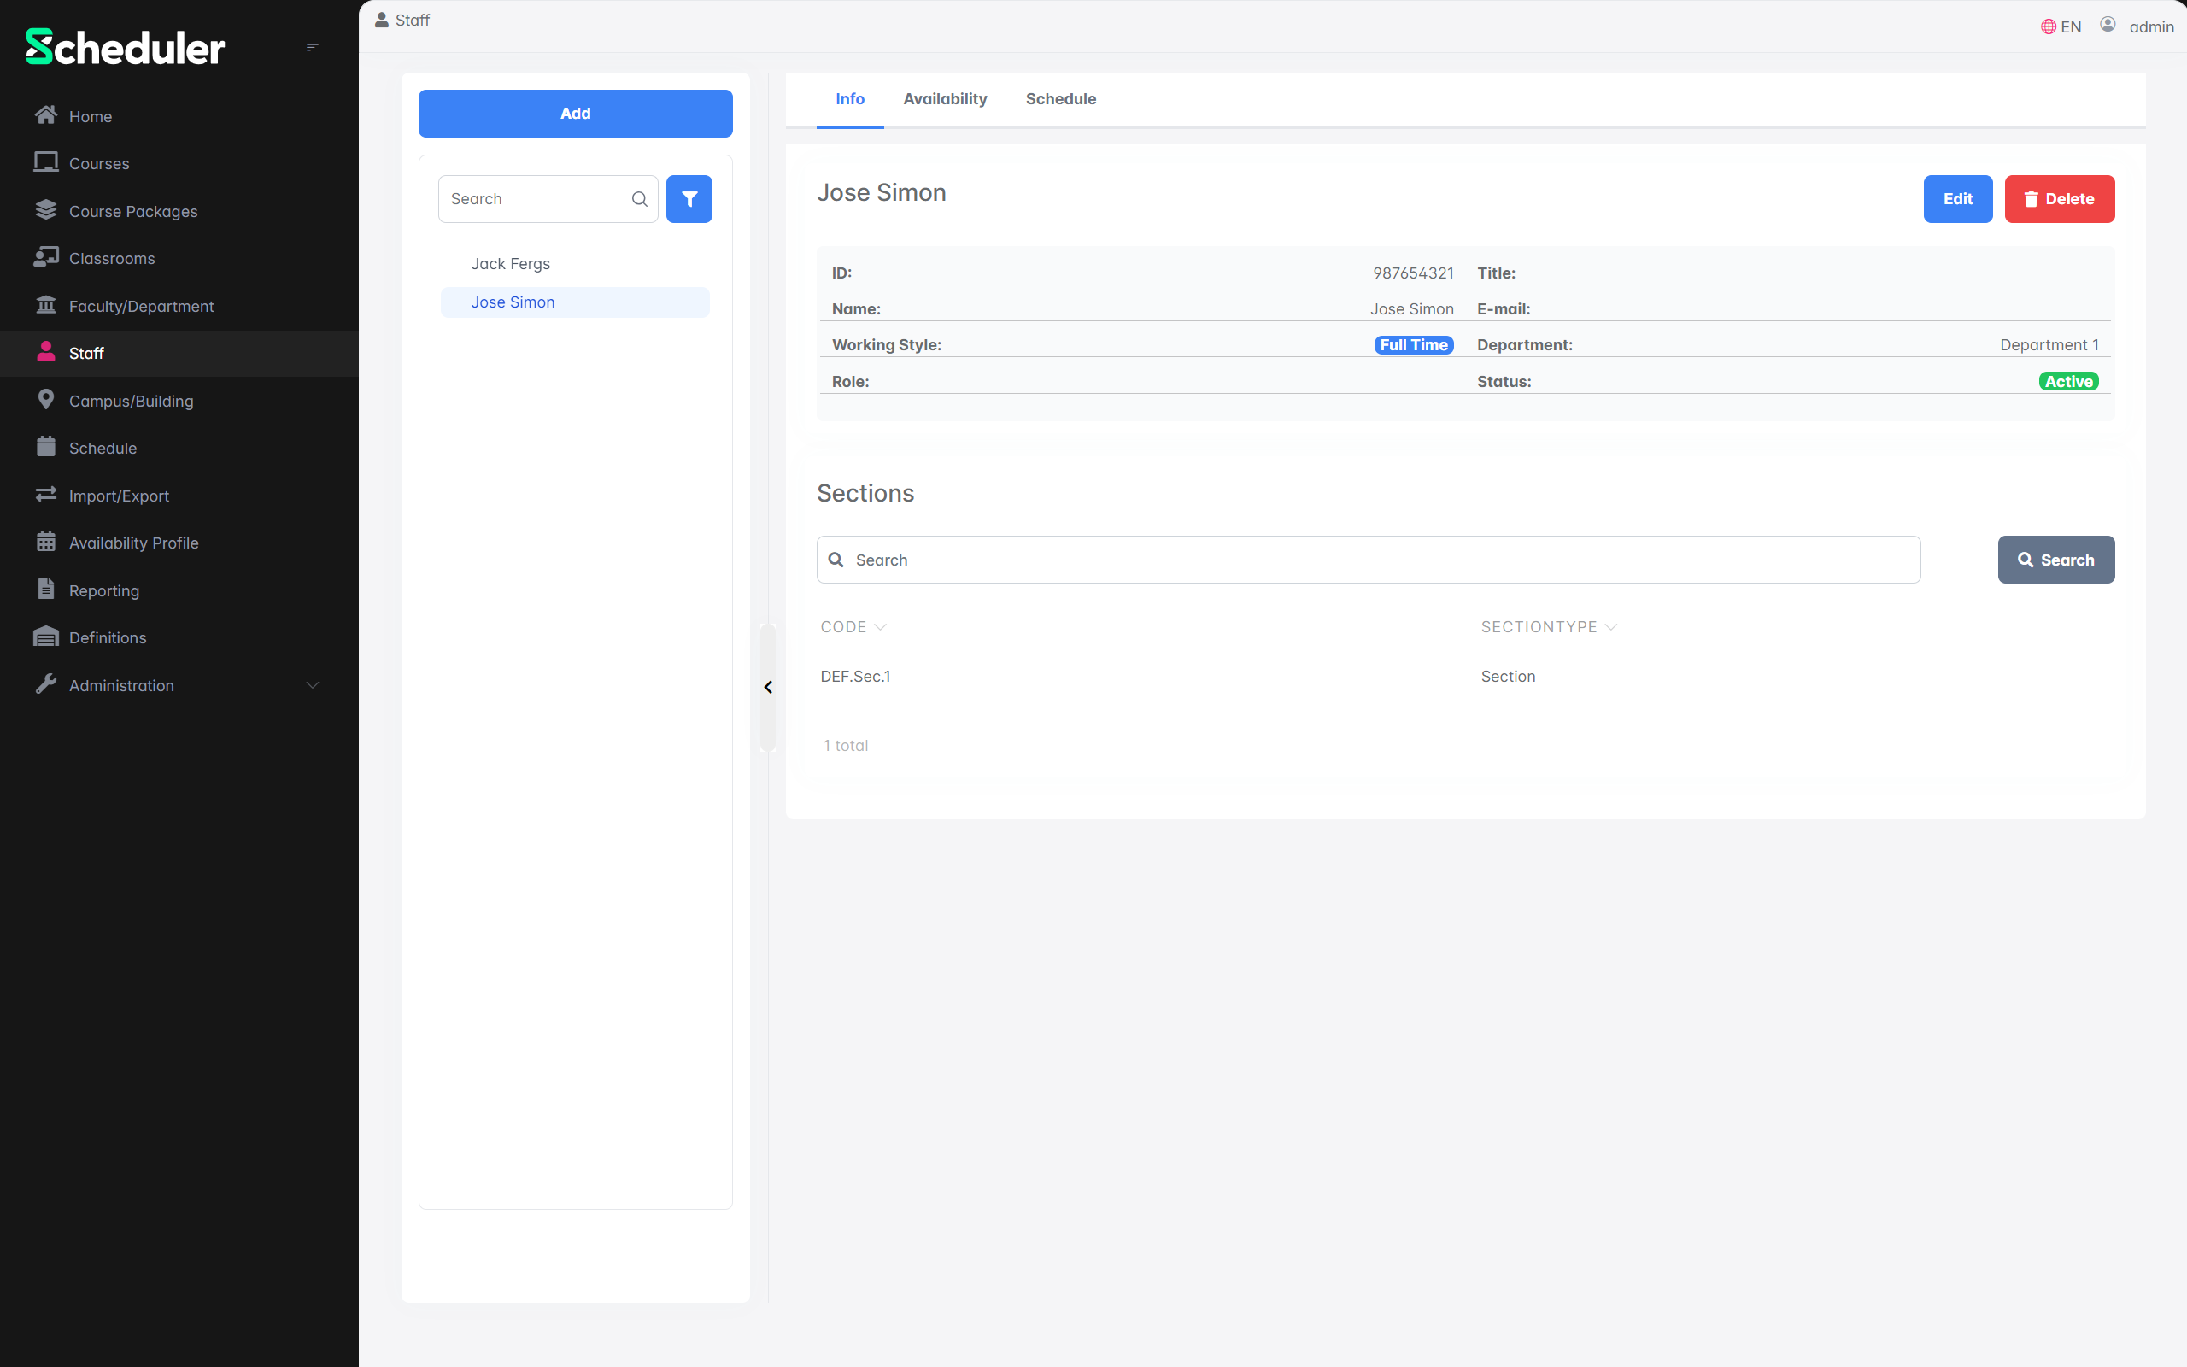
Task: Open Campus/Building page in the sidebar
Action: point(130,401)
